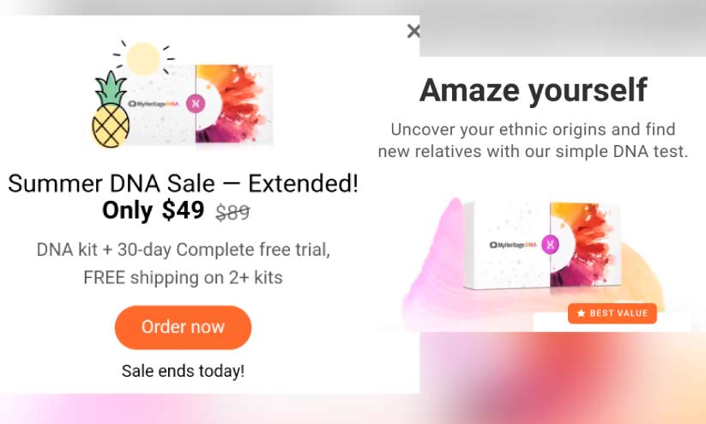
Task: Click the watercolor splash art in popup kit
Action: pyautogui.click(x=236, y=101)
